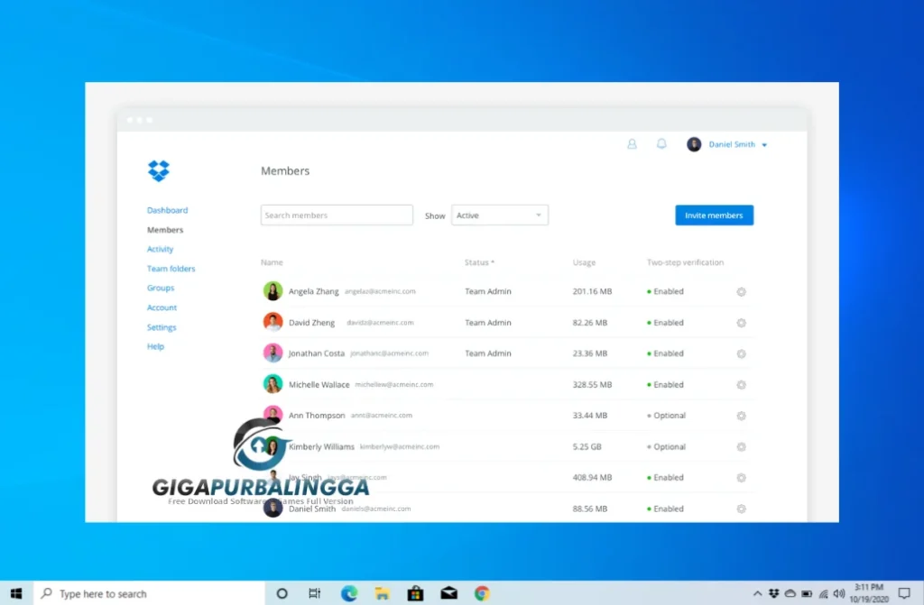
Task: Open the Mail app from the taskbar
Action: [x=448, y=593]
